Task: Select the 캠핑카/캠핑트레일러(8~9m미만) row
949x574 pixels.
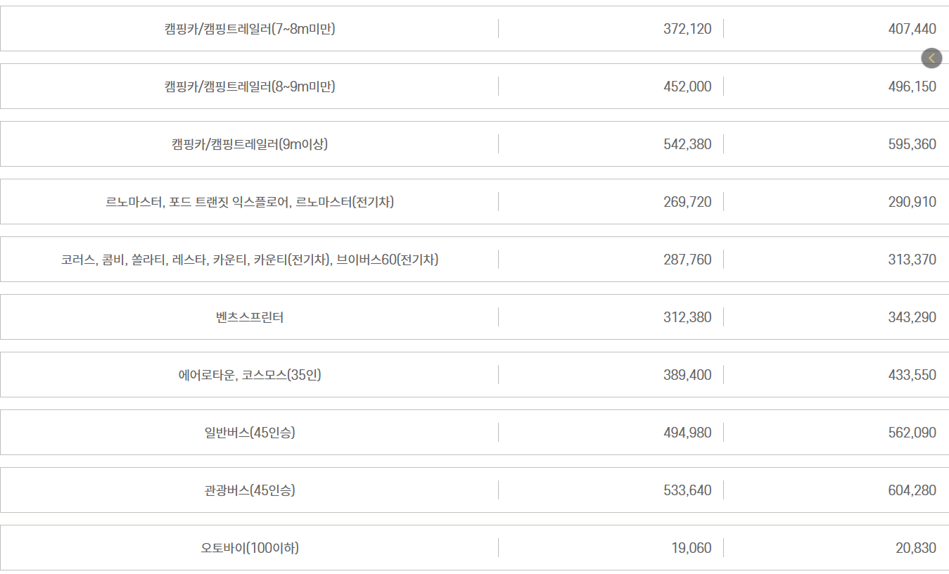Action: (249, 86)
